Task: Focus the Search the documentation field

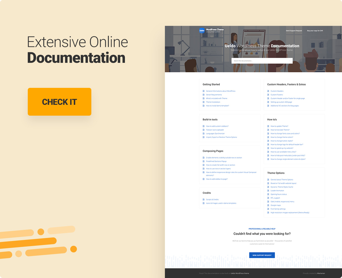Action: pos(262,61)
